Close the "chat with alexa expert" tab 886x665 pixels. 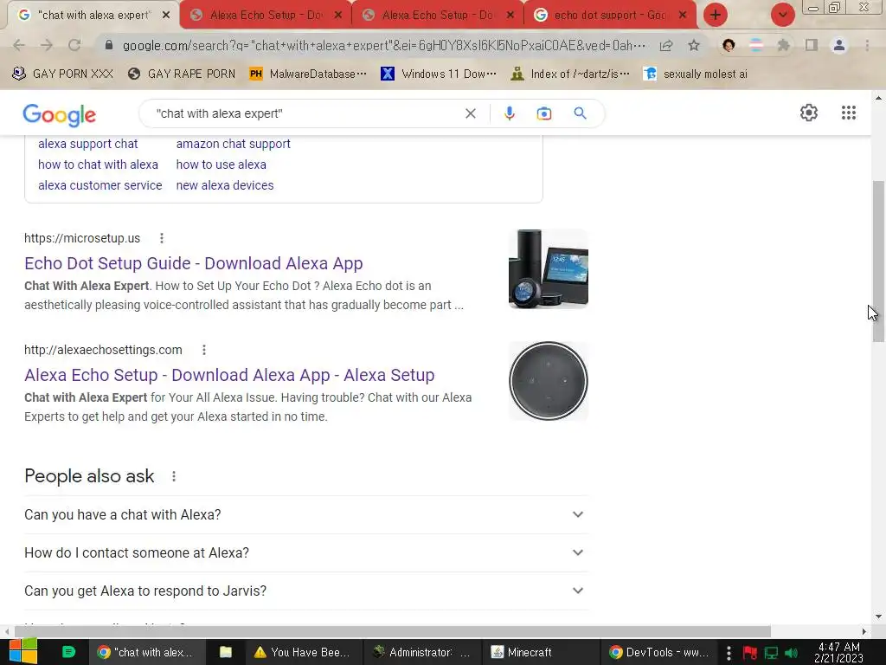tap(166, 16)
